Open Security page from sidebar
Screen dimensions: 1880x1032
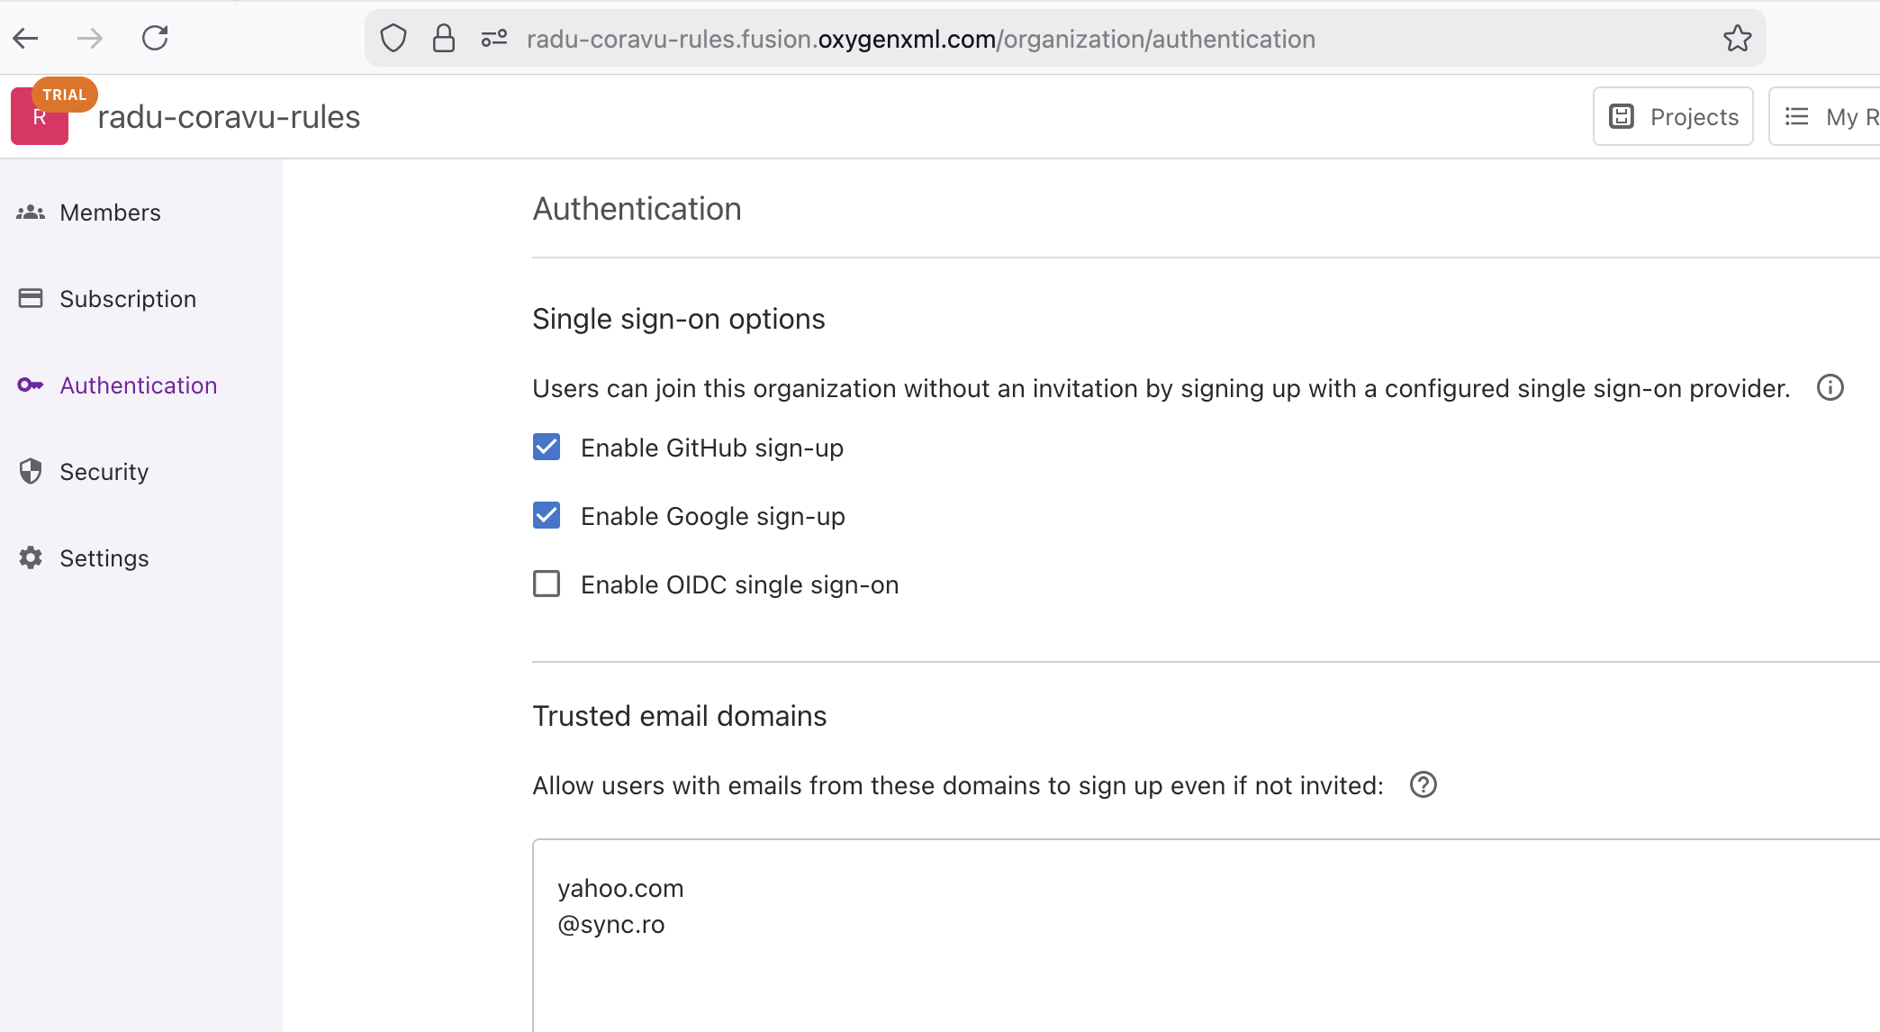pos(104,472)
